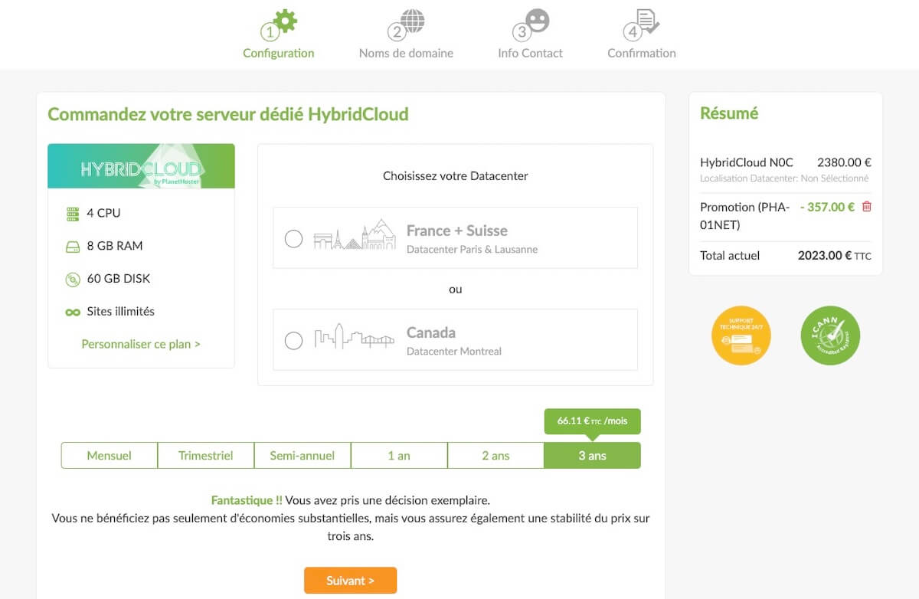Click the Noms de domaine globe icon
Image resolution: width=919 pixels, height=599 pixels.
point(413,21)
